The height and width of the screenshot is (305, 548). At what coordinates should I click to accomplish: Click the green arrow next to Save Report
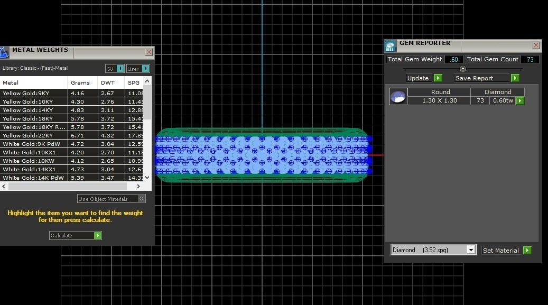(x=515, y=78)
